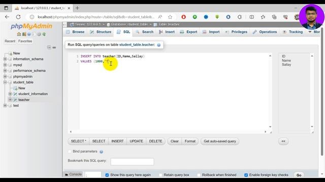Viewport: 325px width, 182px height.
Task: Open the phpMyAdmin documentation icon
Action: point(29,34)
